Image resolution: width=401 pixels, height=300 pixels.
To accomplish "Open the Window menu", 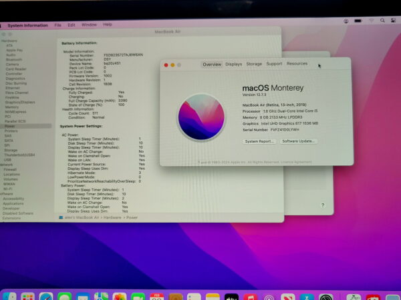I will tap(90, 25).
